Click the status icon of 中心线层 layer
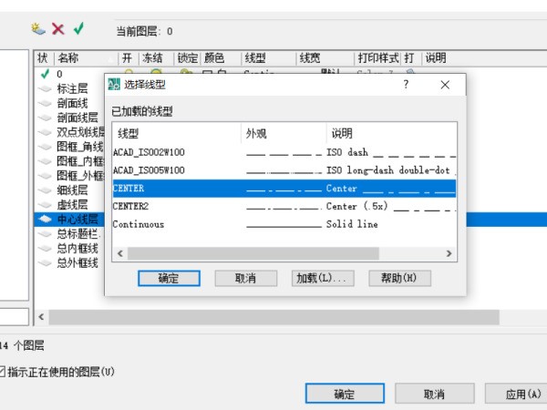 (x=45, y=219)
